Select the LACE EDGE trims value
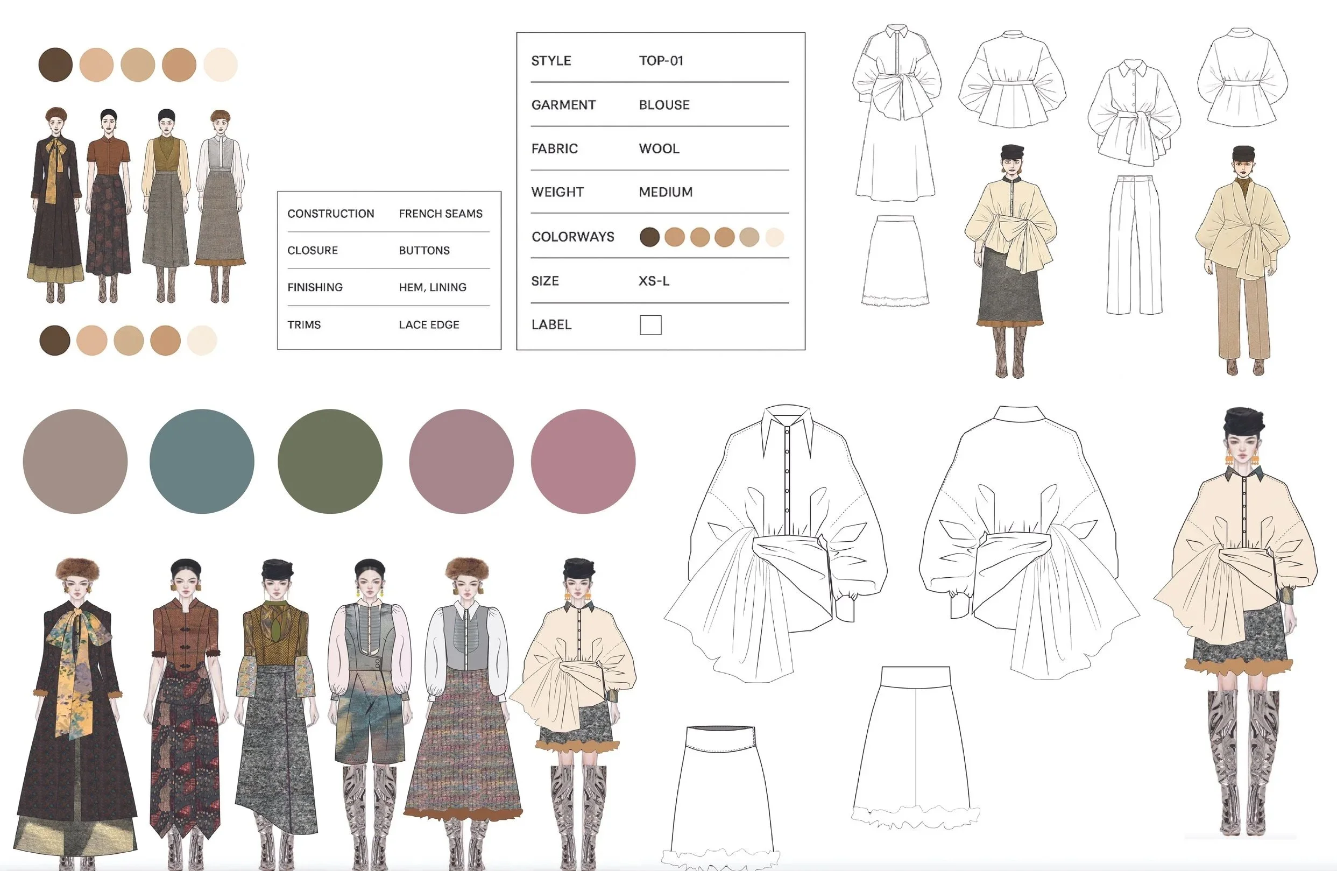 [429, 324]
